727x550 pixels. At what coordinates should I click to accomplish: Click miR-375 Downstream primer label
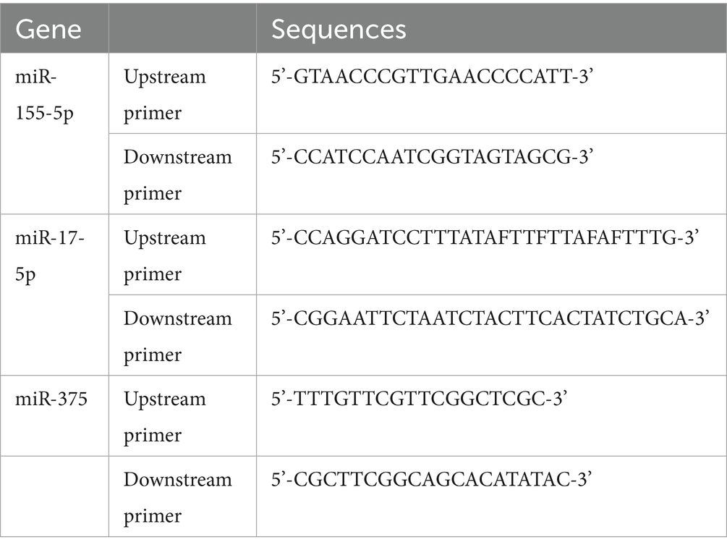[x=177, y=498]
